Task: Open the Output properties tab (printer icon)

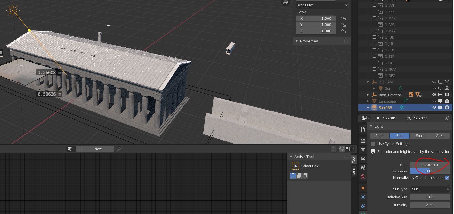Action: coord(363,149)
